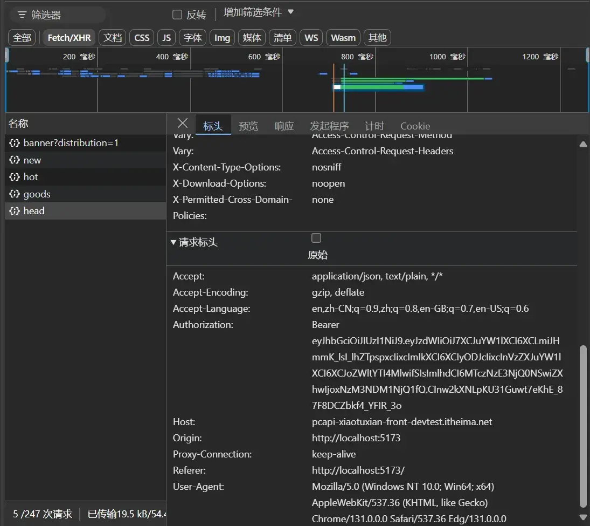Click the JSON icon beside new request

tap(15, 160)
